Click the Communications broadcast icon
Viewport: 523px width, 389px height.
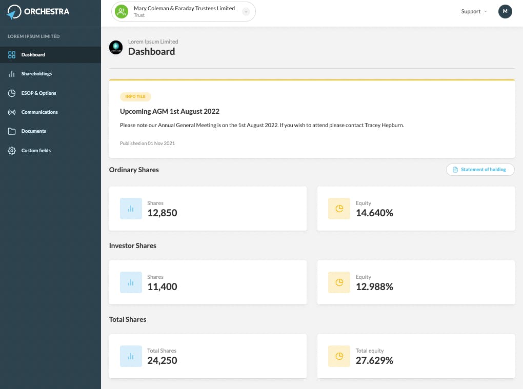[12, 112]
